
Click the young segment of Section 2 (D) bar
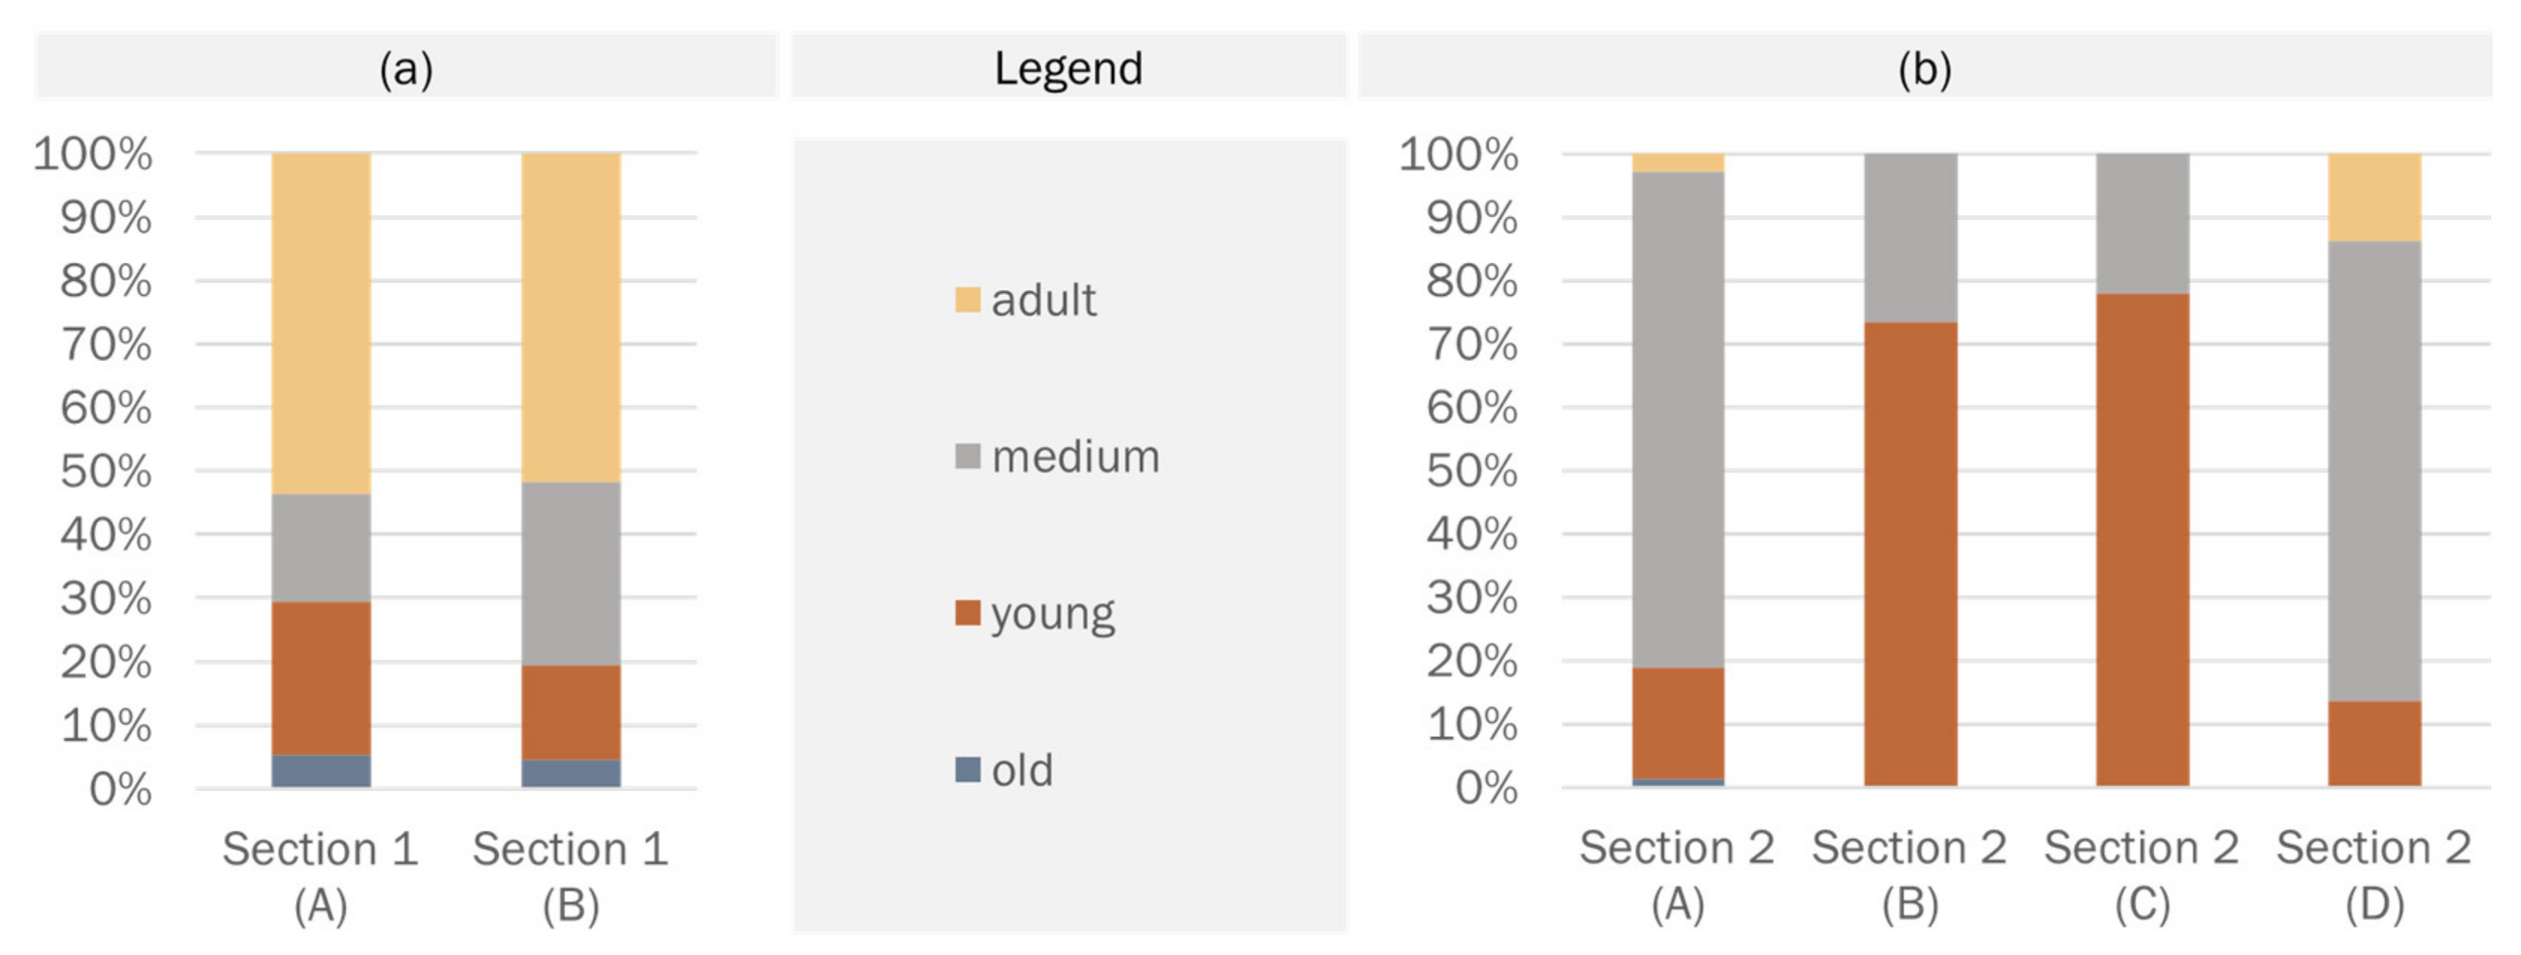[2374, 744]
